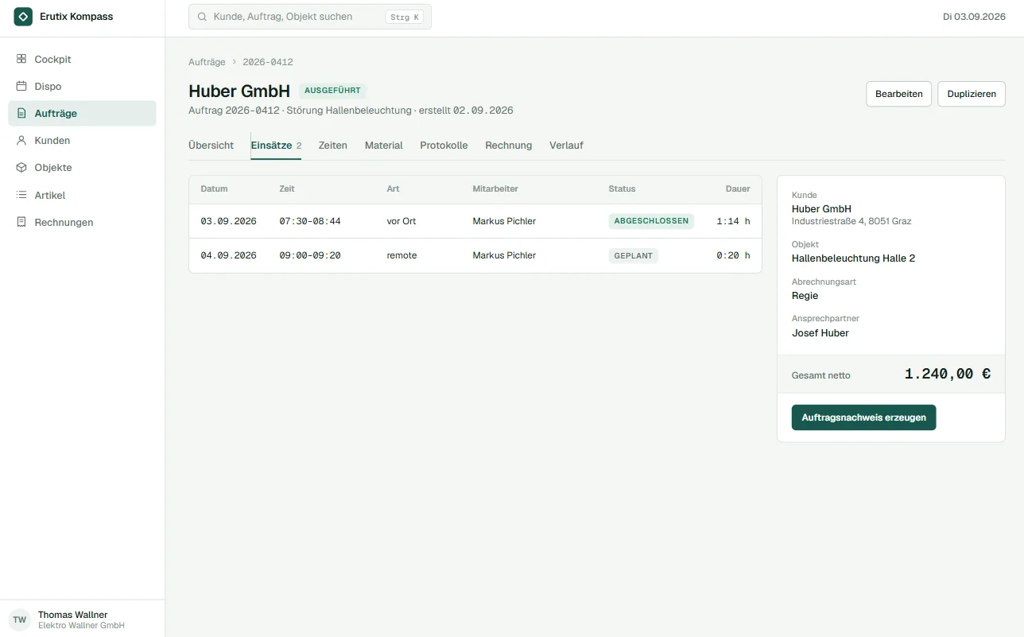Image resolution: width=1024 pixels, height=637 pixels.
Task: Click Huber GmbH in the Kunde panel
Action: click(821, 209)
